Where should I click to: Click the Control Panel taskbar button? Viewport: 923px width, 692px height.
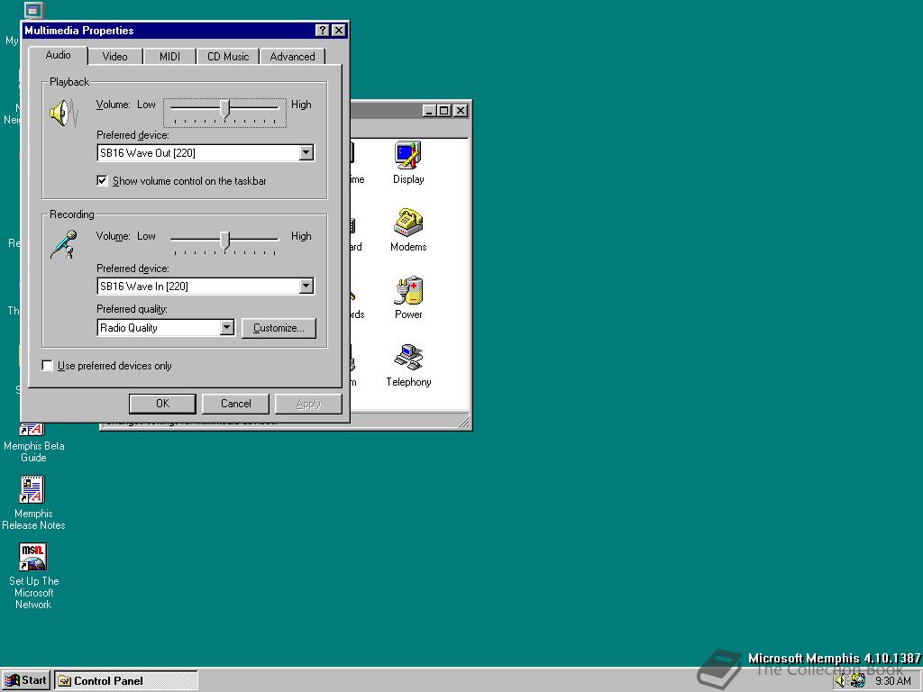pos(126,681)
